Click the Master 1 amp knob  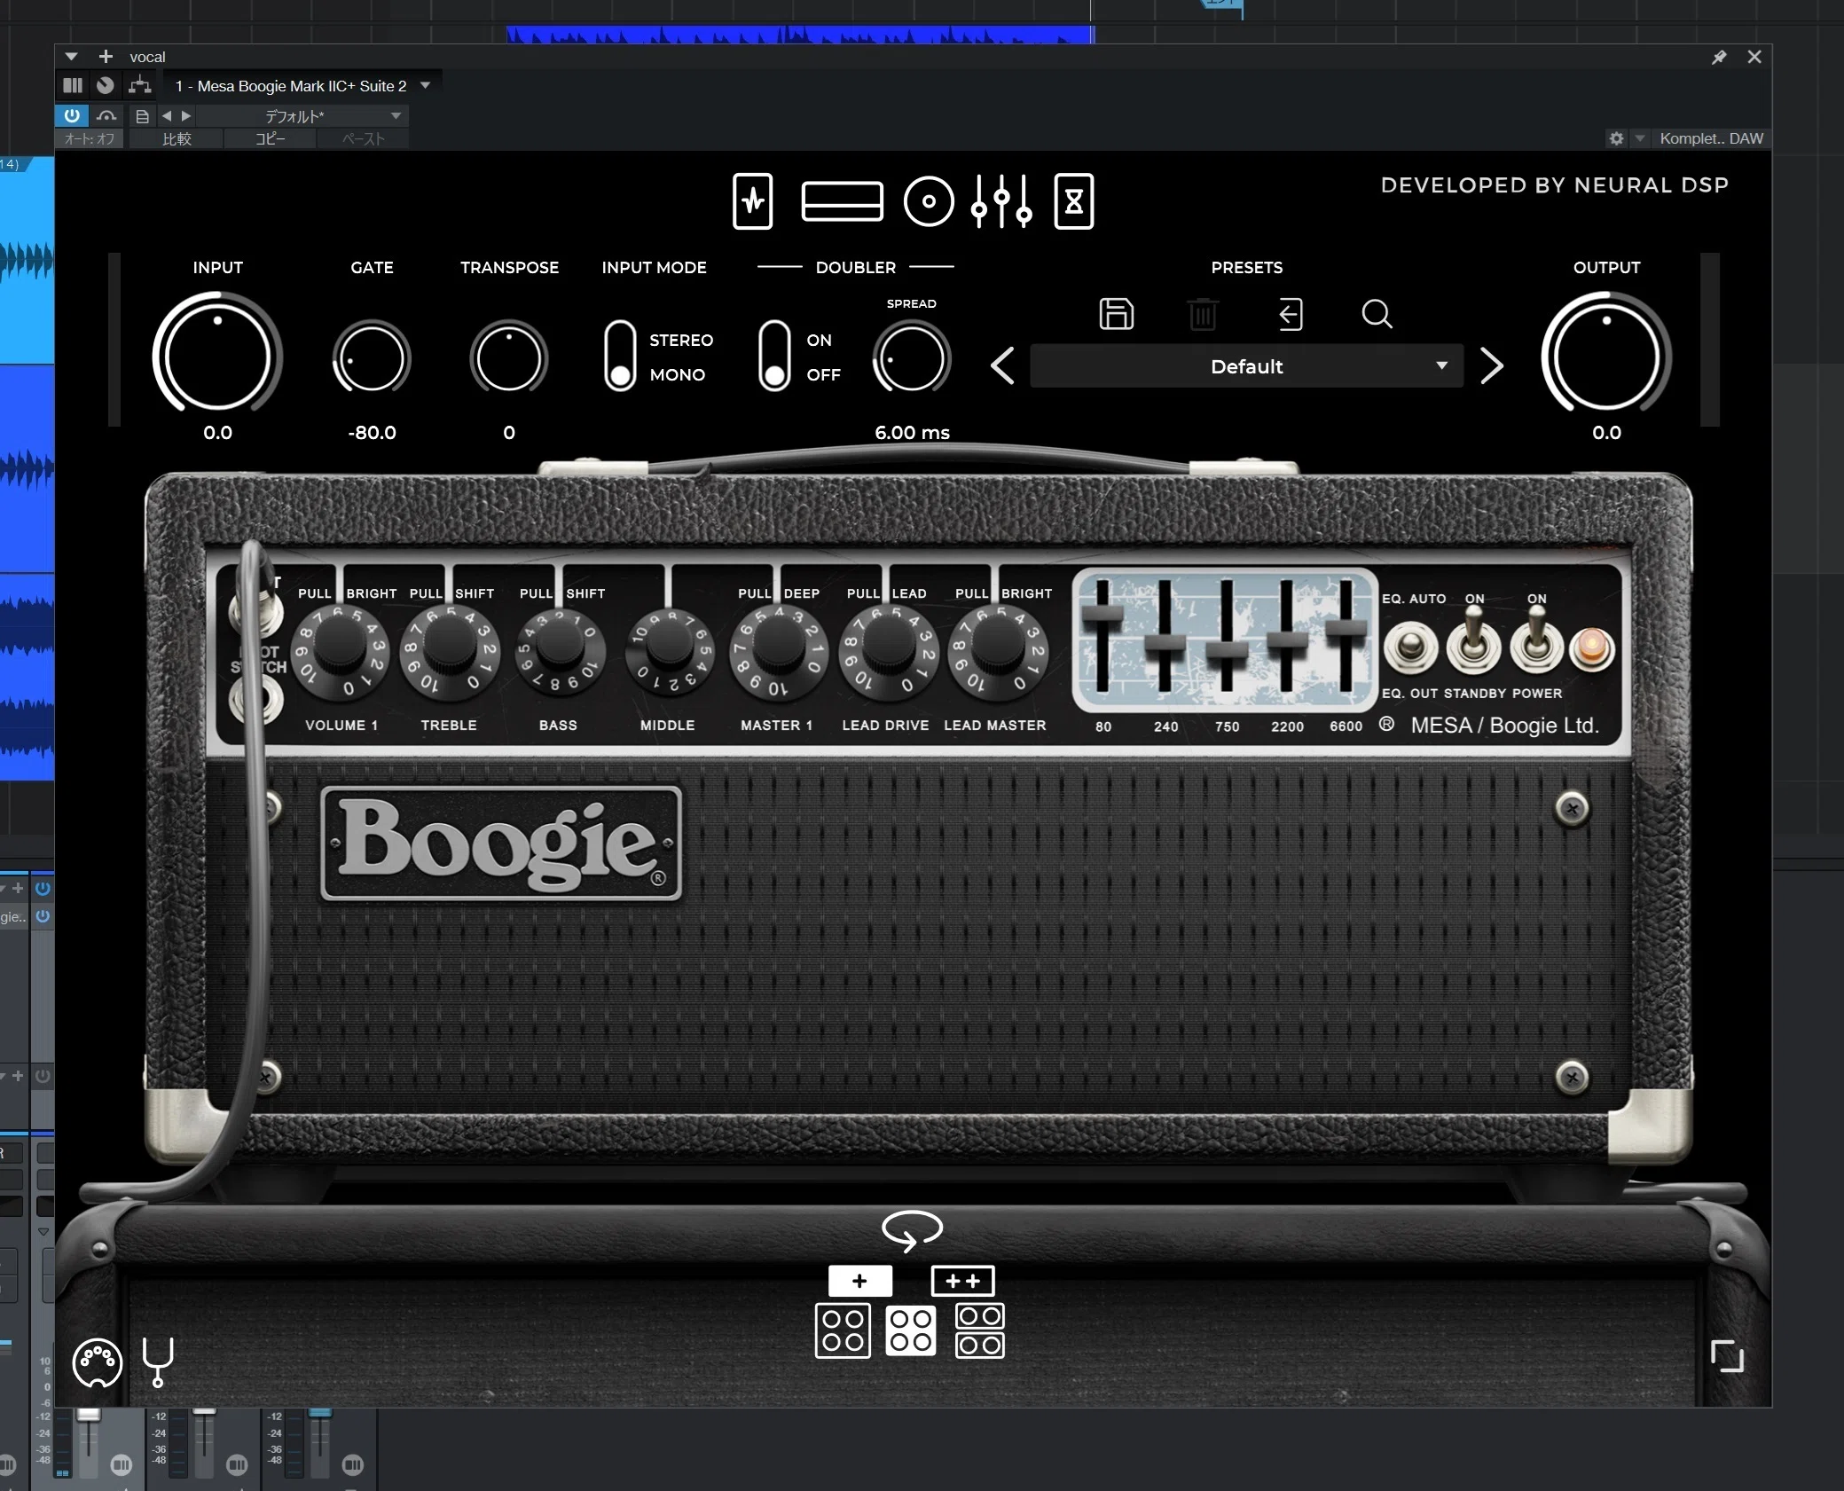click(x=778, y=653)
